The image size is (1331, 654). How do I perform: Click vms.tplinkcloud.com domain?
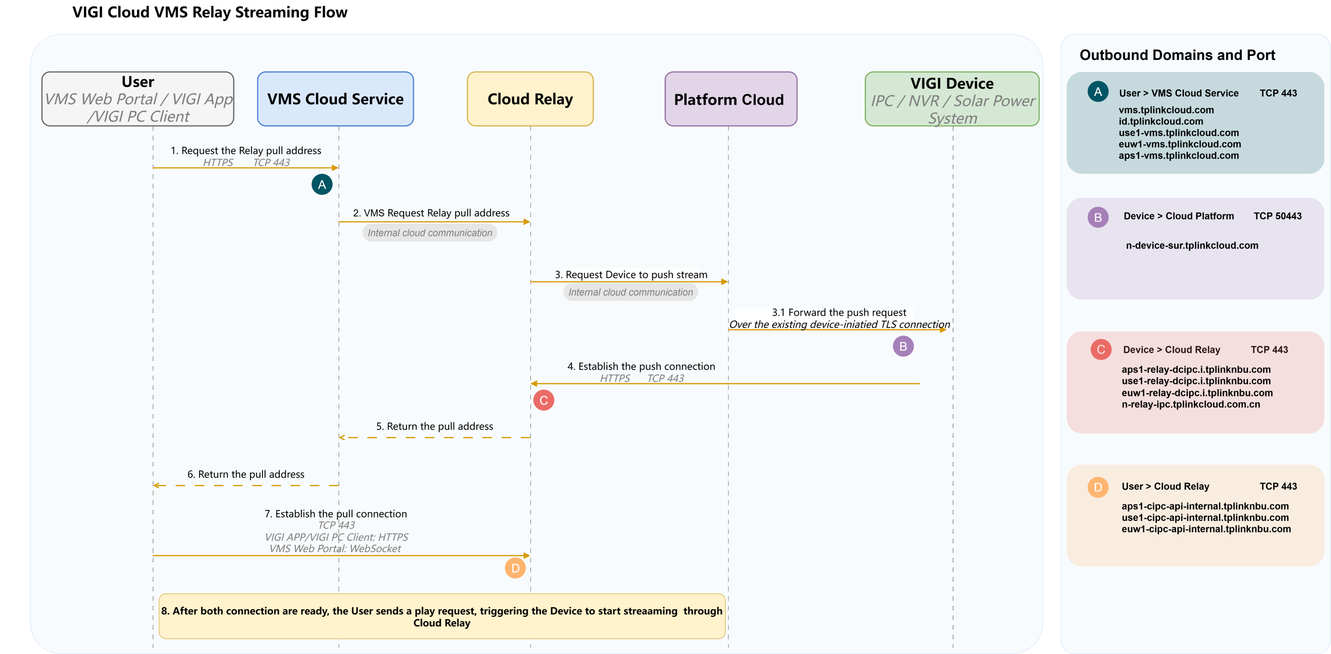tap(1166, 110)
